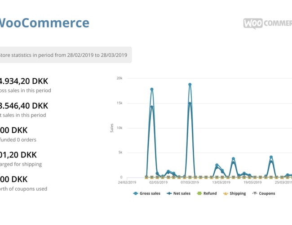Click the 20k y-axis label
The width and height of the screenshot is (292, 225).
[x=120, y=78]
